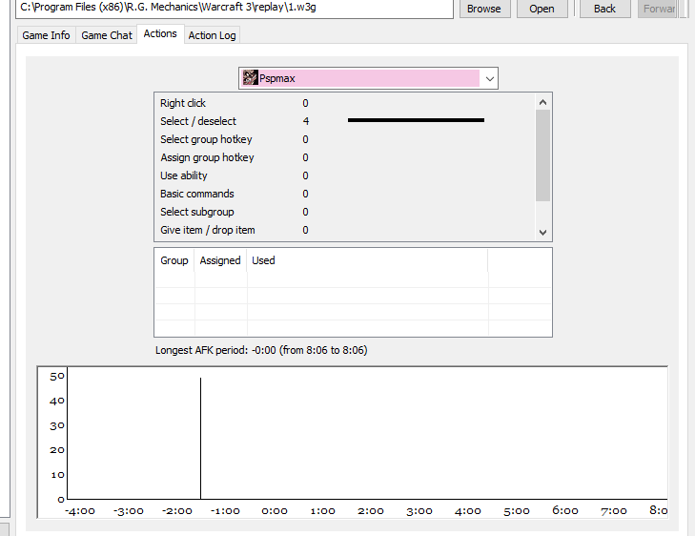Click the Group column header
The height and width of the screenshot is (536, 695).
pyautogui.click(x=174, y=260)
